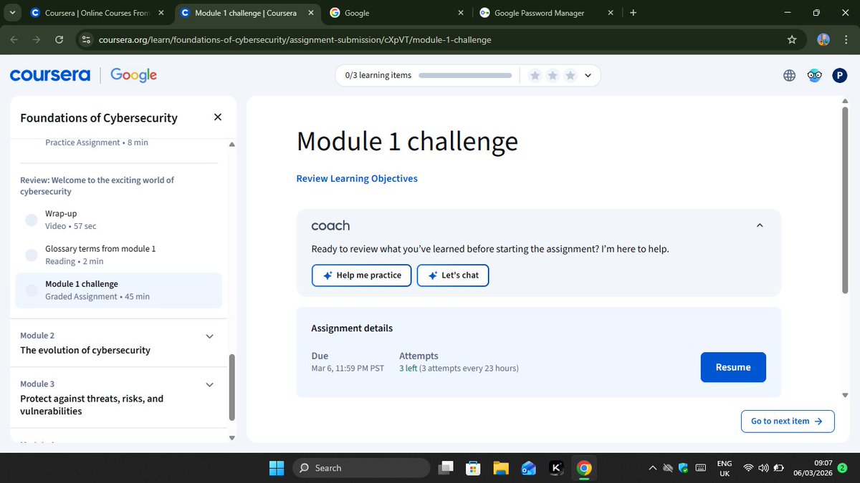Click the Chrome icon on the taskbar
This screenshot has width=860, height=483.
click(x=584, y=468)
